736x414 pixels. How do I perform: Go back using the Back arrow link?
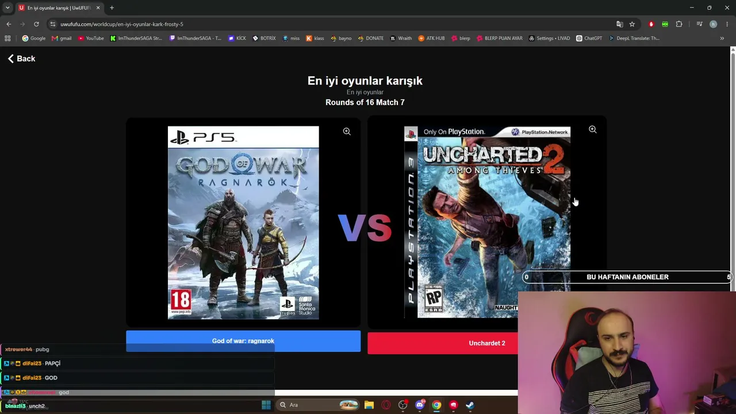tap(21, 59)
